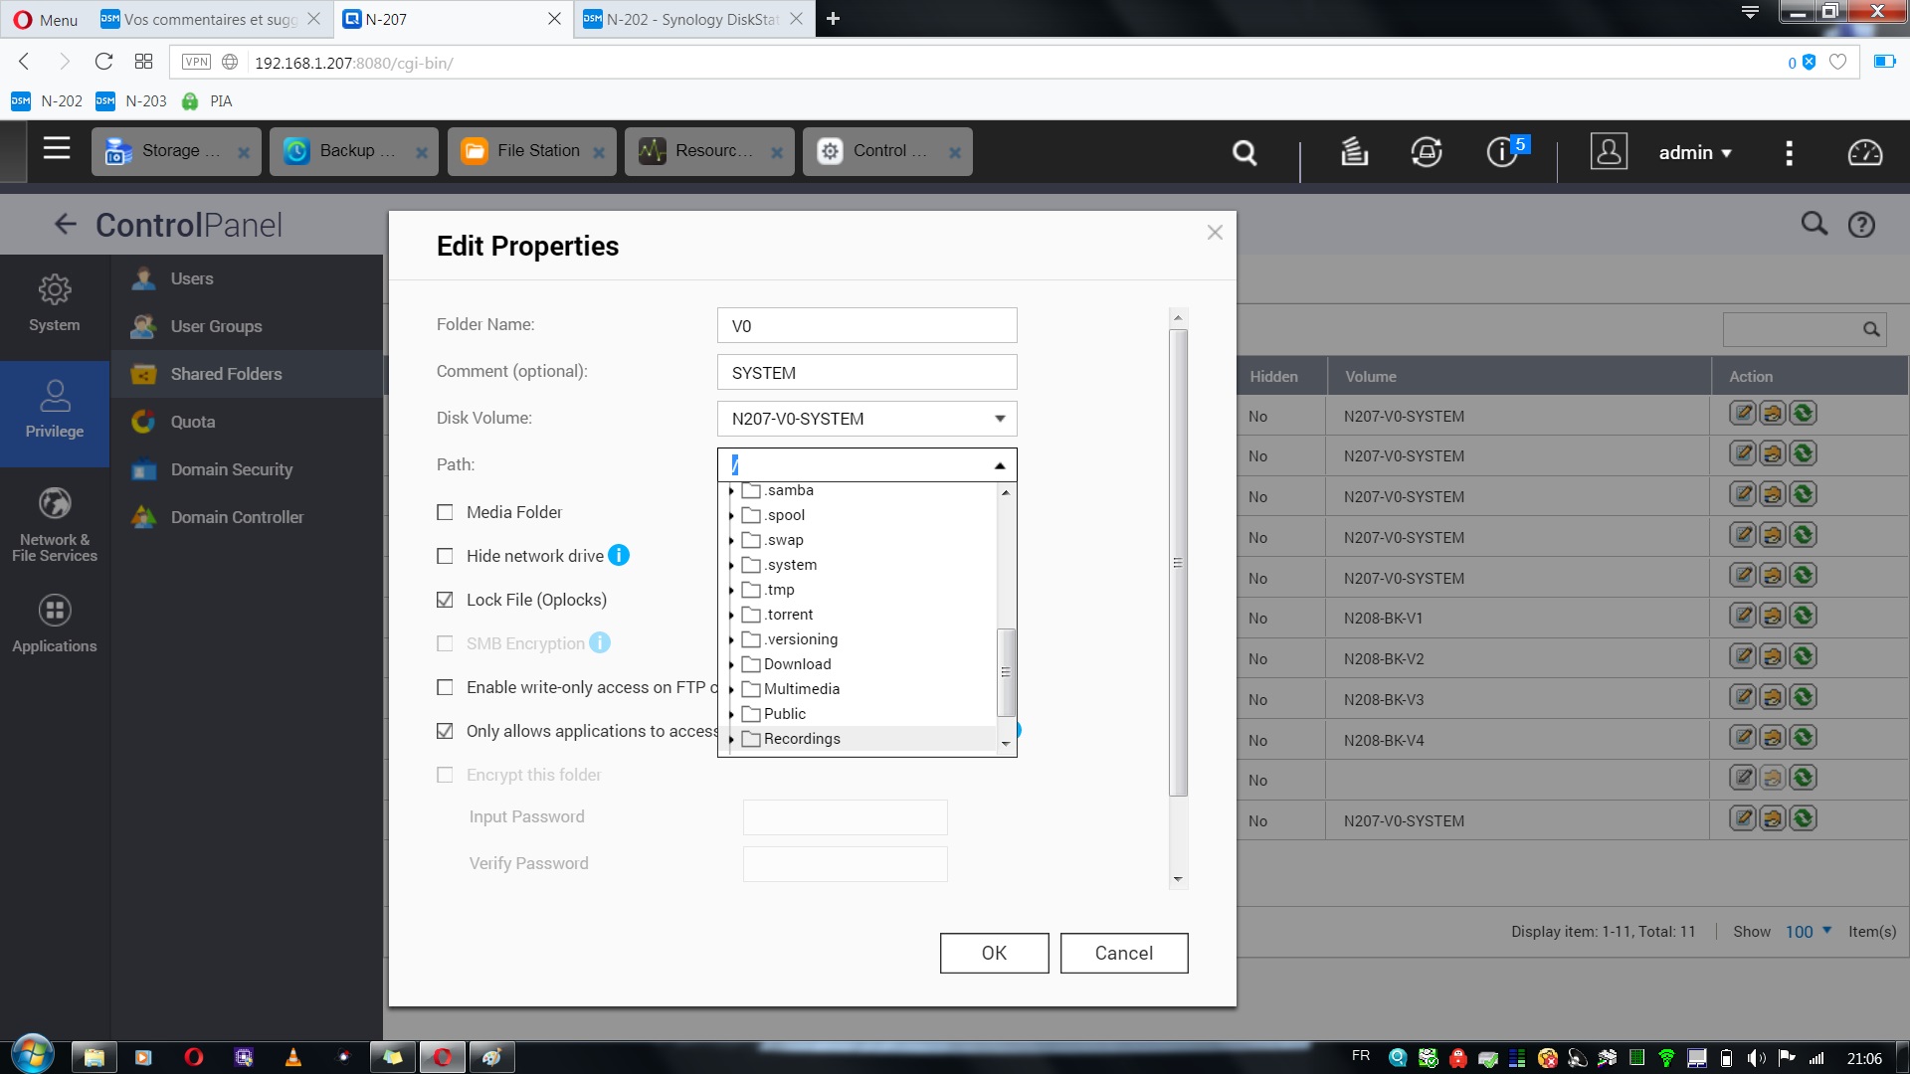Open the N-203 bookmark

click(x=132, y=101)
